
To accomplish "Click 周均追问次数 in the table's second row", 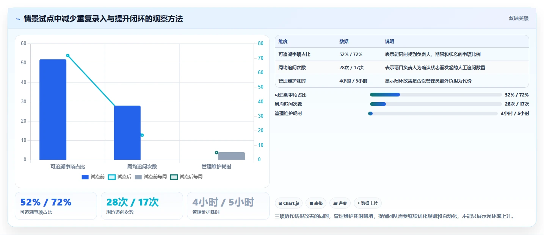I will click(292, 68).
